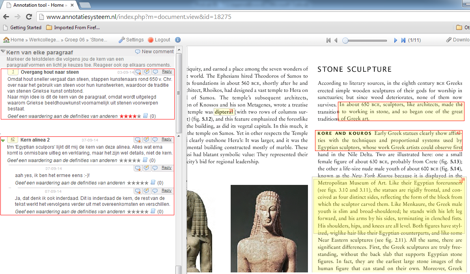Click the blue info icon next to Logout
Screen dimensions: 470x274
click(x=178, y=40)
